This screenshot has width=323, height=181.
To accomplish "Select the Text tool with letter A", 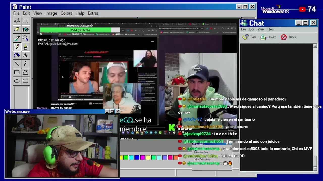I will coord(25,55).
